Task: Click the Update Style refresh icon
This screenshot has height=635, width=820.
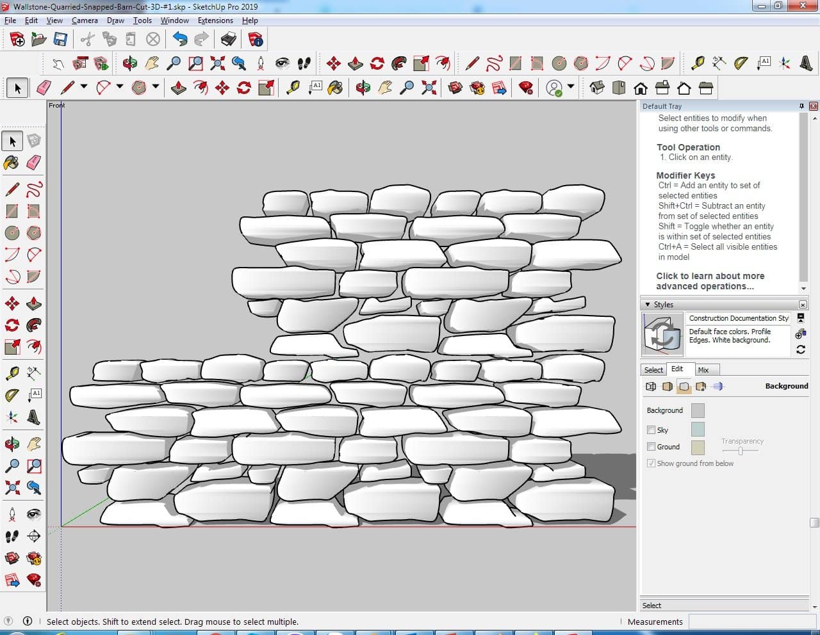Action: (x=800, y=350)
